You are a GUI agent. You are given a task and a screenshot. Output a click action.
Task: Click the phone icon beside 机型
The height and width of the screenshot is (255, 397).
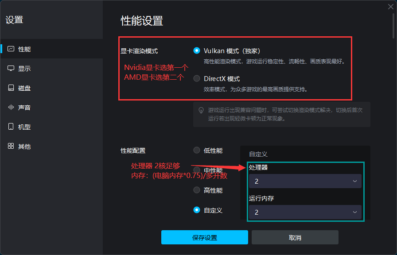coord(11,127)
